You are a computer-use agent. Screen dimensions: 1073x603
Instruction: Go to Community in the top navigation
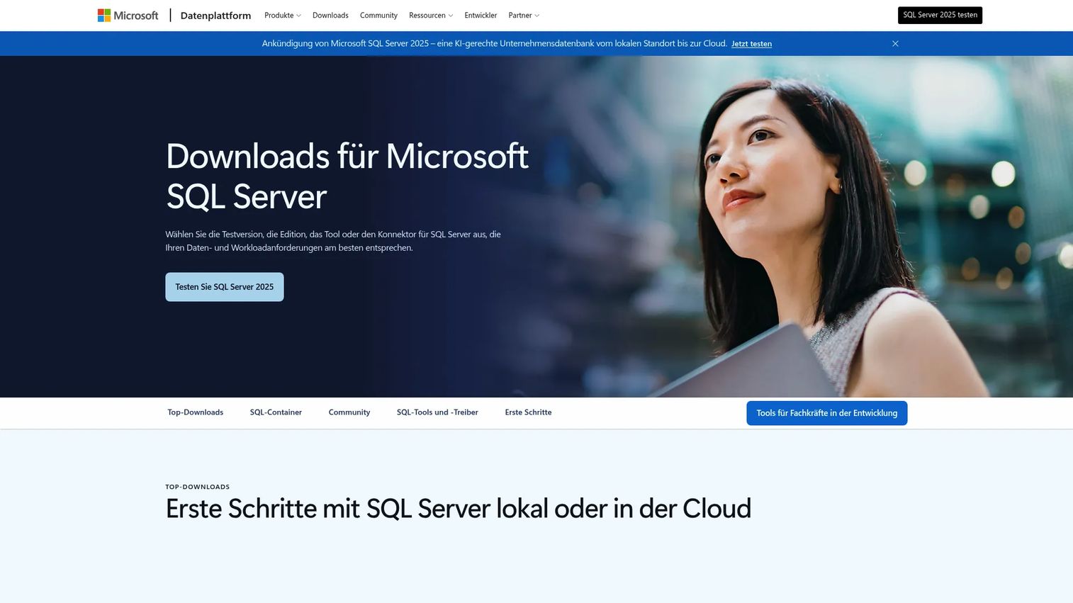point(378,16)
